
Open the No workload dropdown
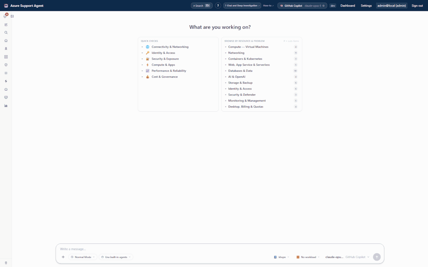[308, 257]
